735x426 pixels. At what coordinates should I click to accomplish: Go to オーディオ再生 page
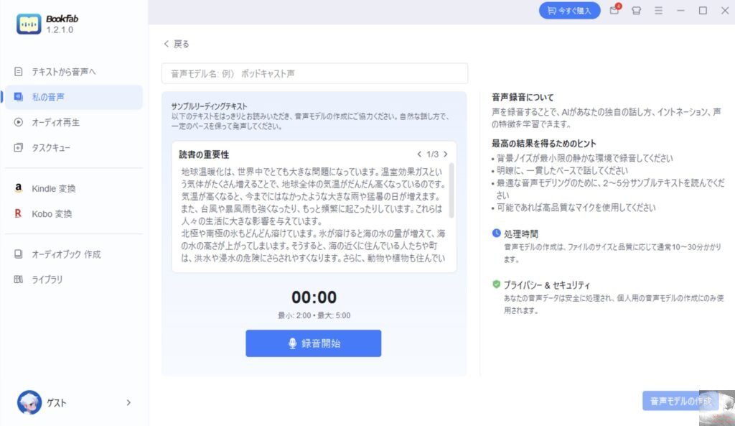pos(55,122)
